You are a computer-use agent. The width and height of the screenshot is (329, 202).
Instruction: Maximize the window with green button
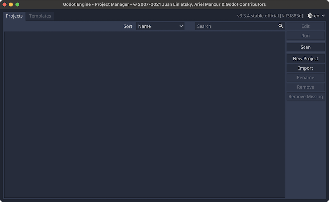pos(17,4)
